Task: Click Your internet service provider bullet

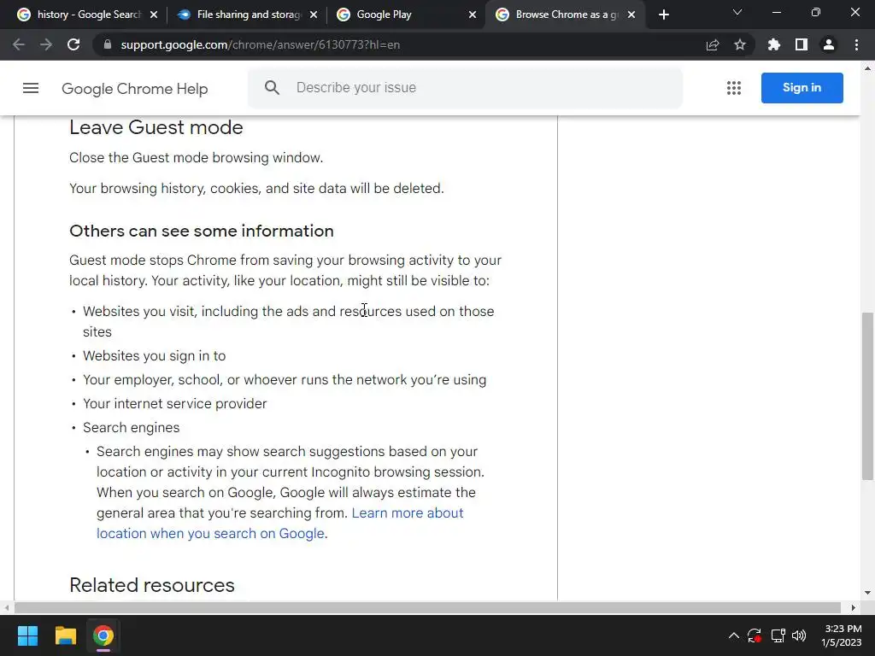Action: click(174, 404)
